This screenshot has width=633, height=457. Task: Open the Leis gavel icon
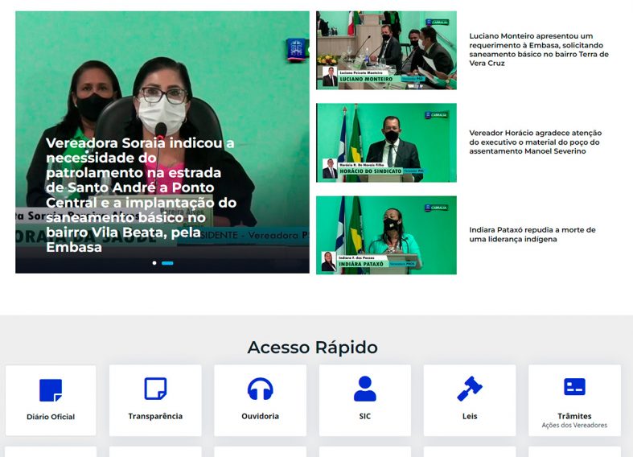pyautogui.click(x=470, y=389)
